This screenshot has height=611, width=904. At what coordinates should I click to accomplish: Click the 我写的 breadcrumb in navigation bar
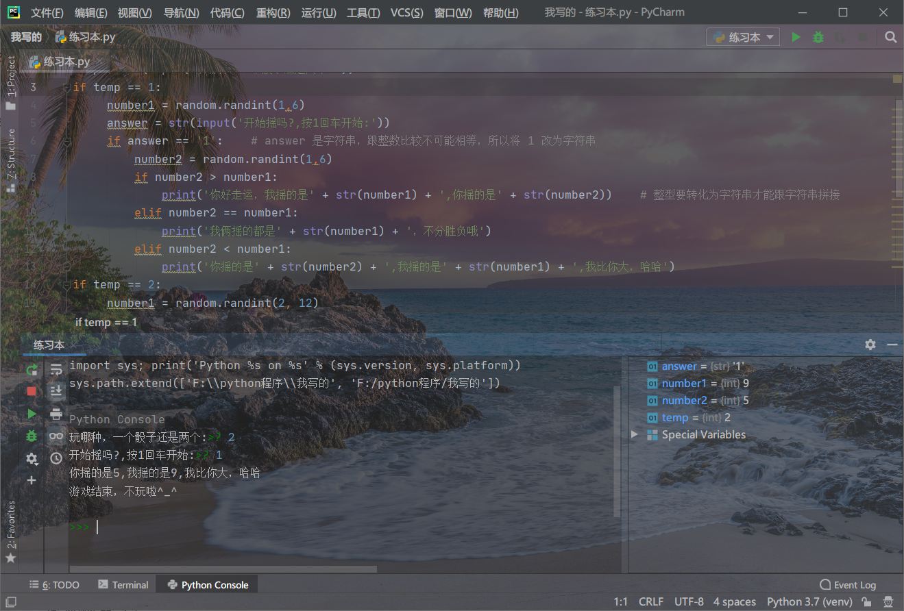coord(26,37)
